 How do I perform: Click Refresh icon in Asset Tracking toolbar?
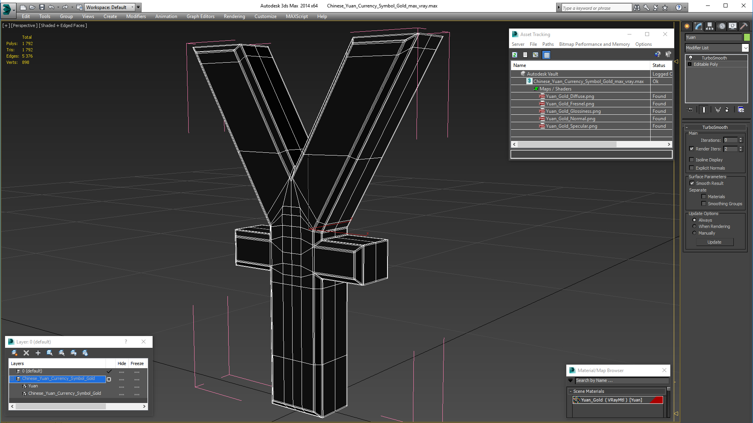[x=515, y=55]
